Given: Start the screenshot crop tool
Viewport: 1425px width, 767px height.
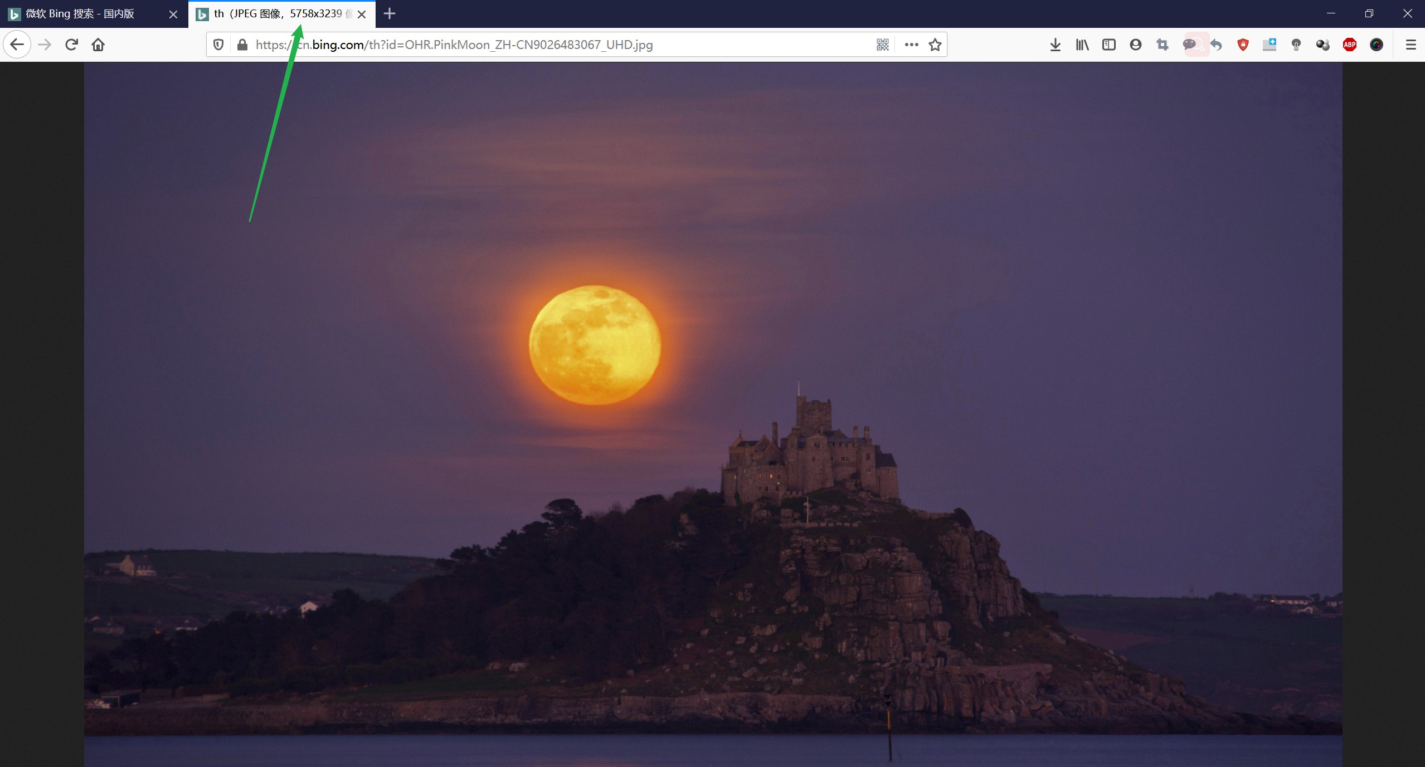Looking at the screenshot, I should point(1163,45).
